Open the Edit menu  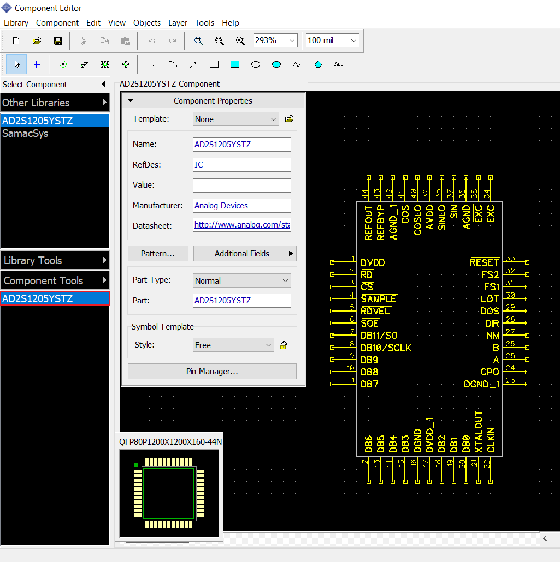coord(93,23)
